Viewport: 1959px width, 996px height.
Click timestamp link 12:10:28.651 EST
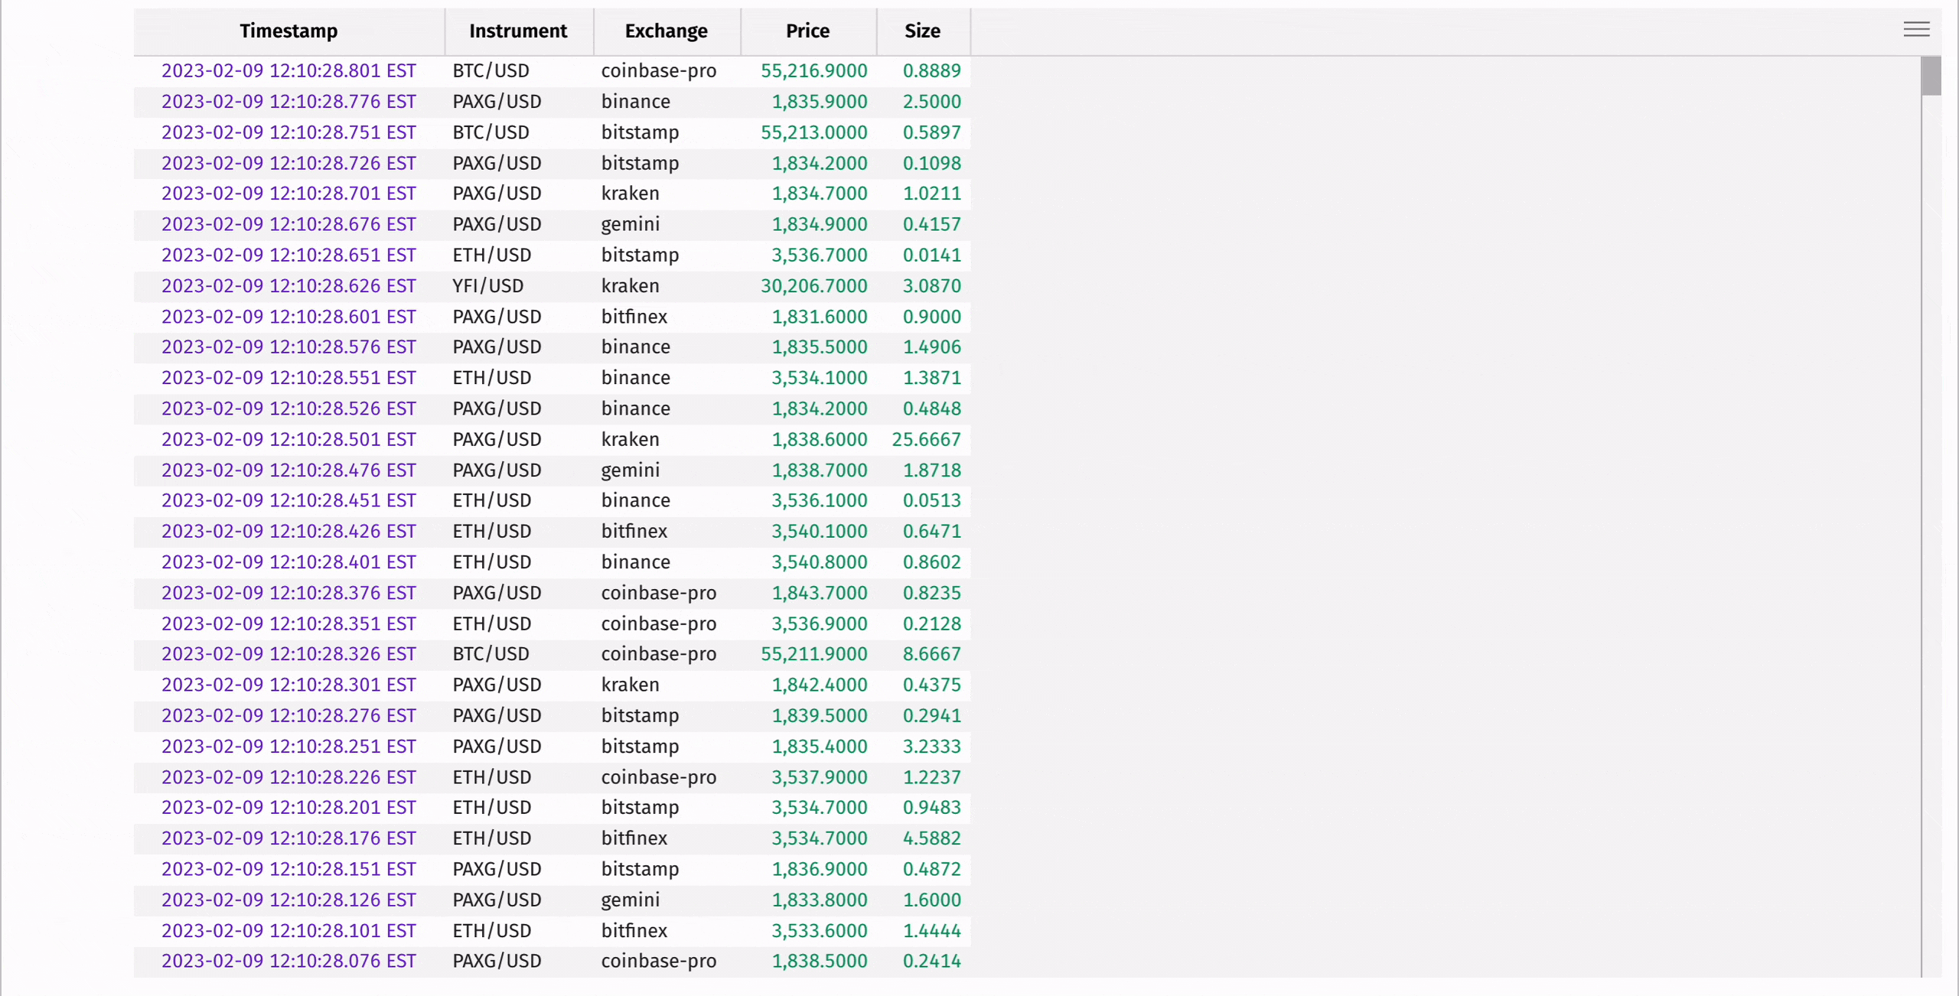click(x=288, y=255)
